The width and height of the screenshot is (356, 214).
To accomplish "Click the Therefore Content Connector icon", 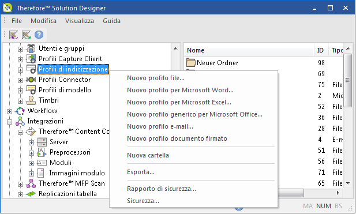I will (x=31, y=132).
